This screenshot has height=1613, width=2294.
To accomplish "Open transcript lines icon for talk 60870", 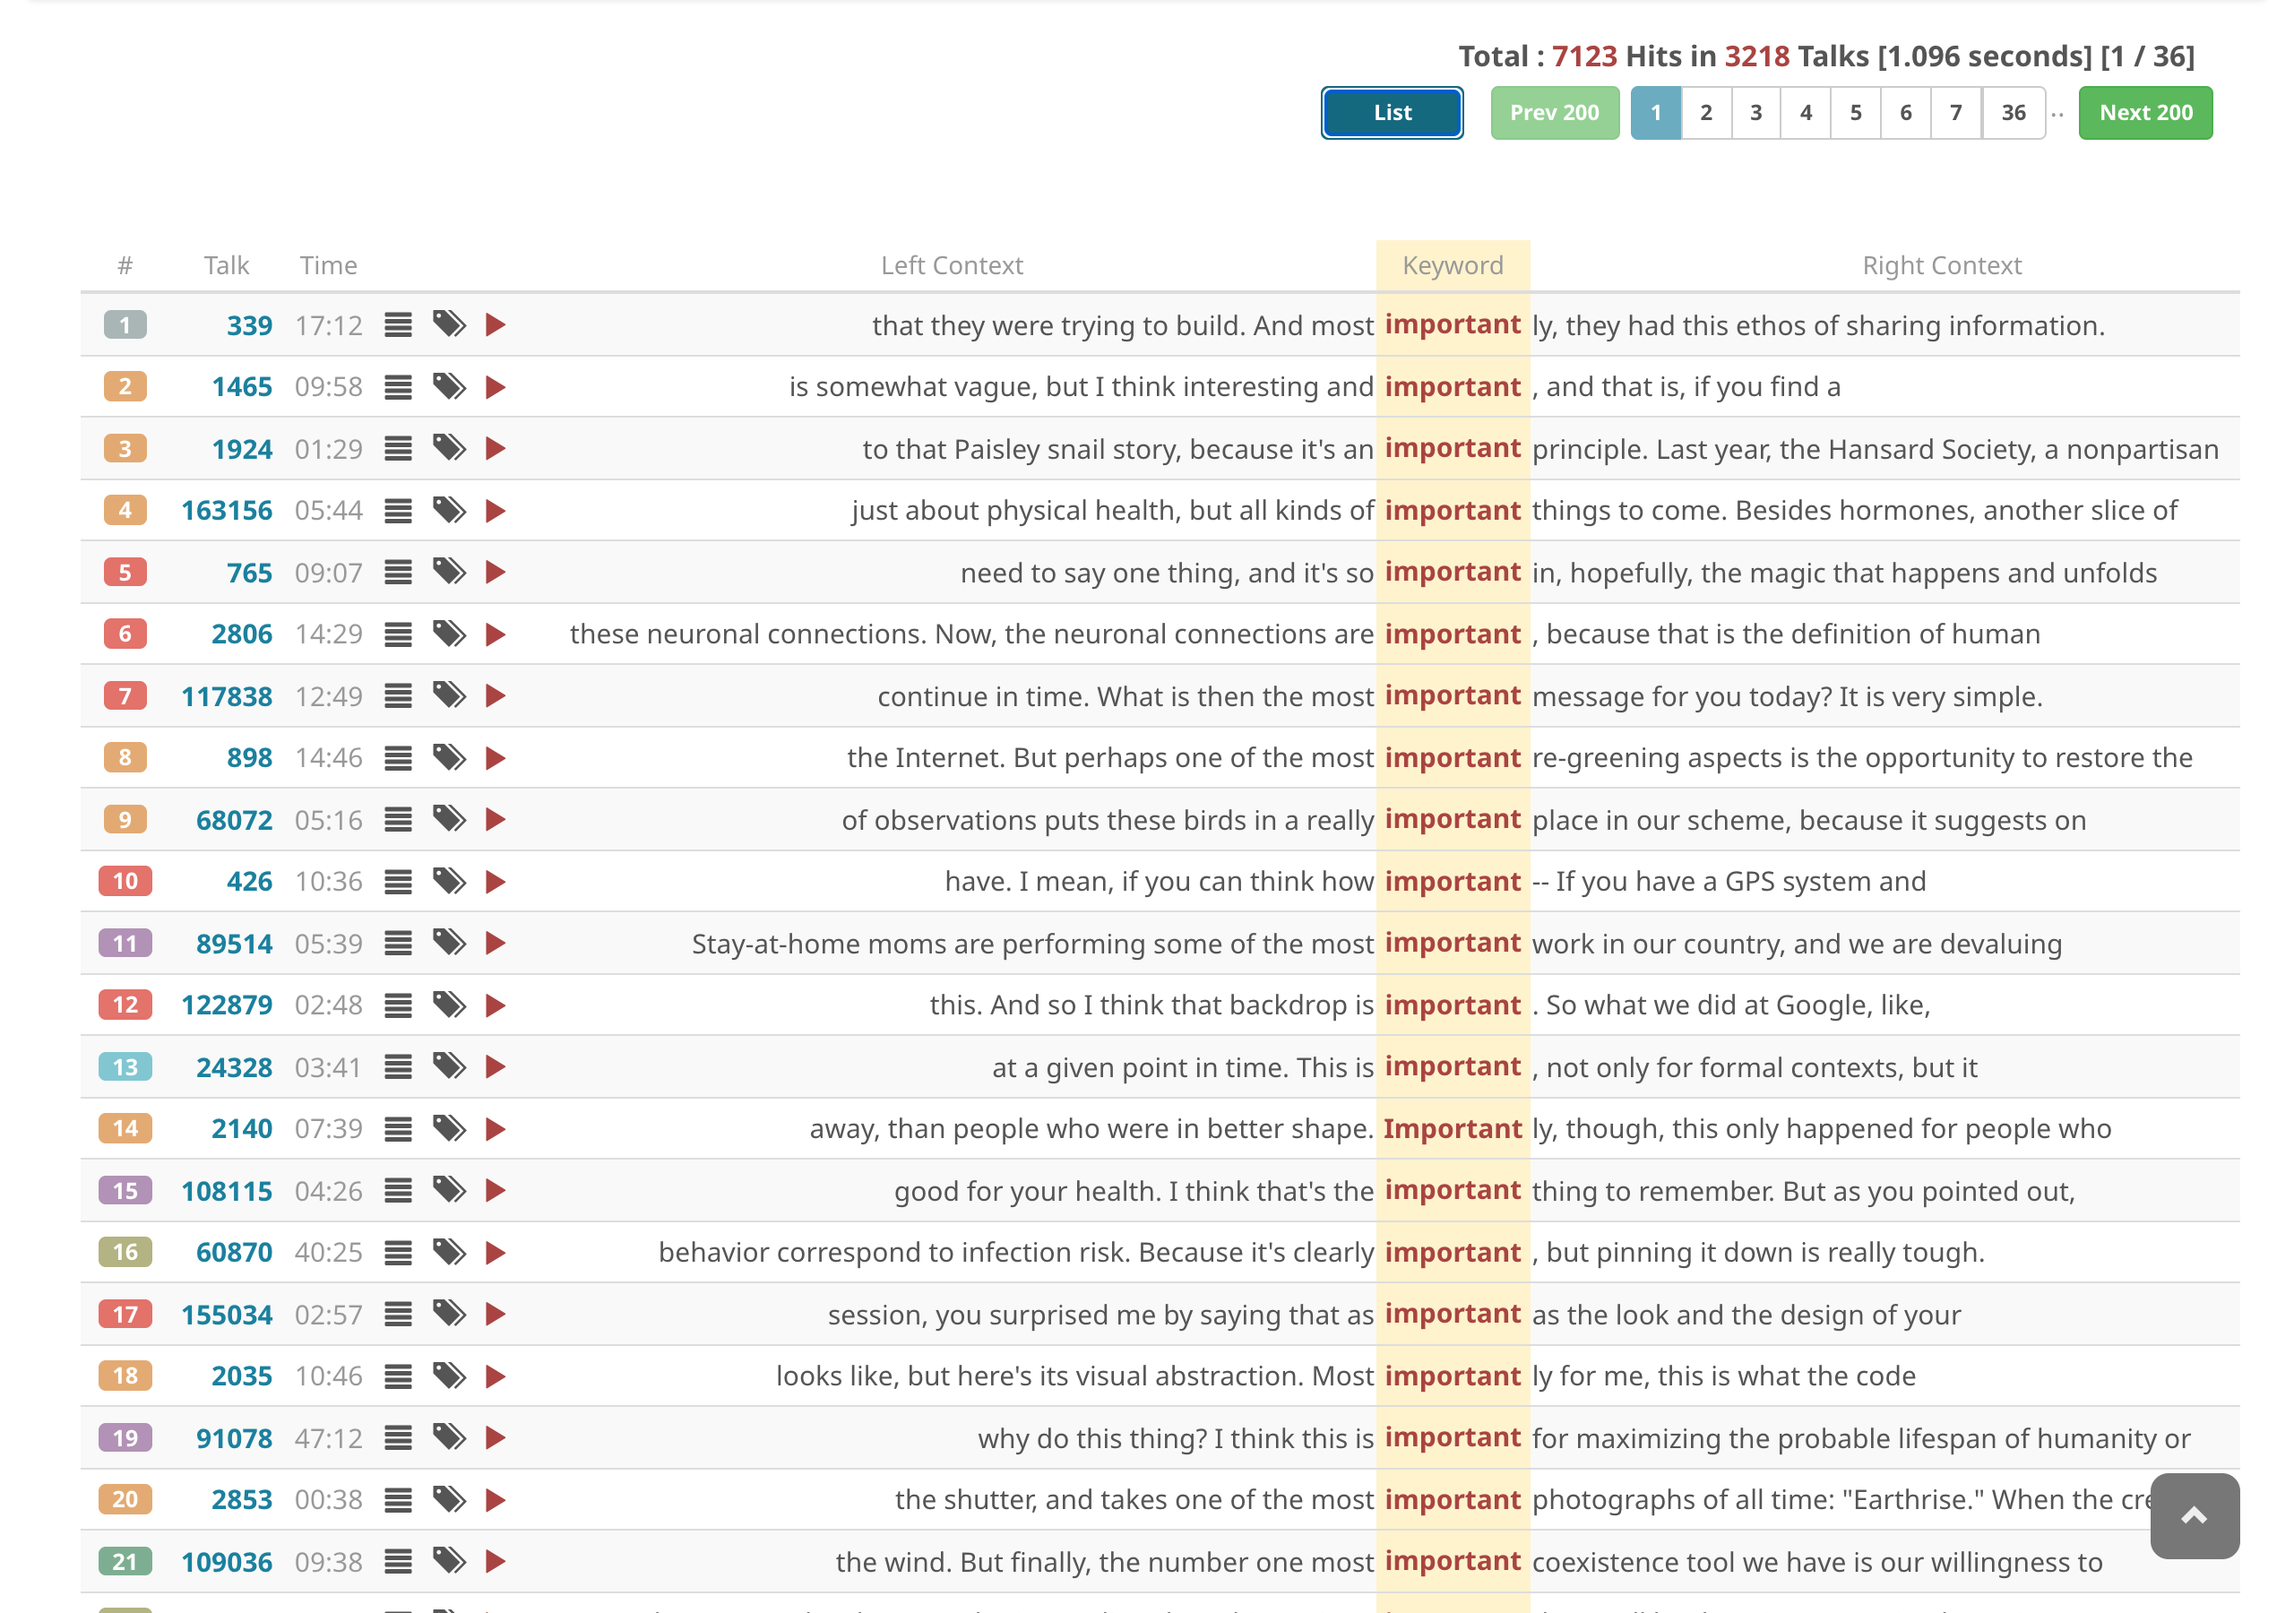I will 398,1252.
